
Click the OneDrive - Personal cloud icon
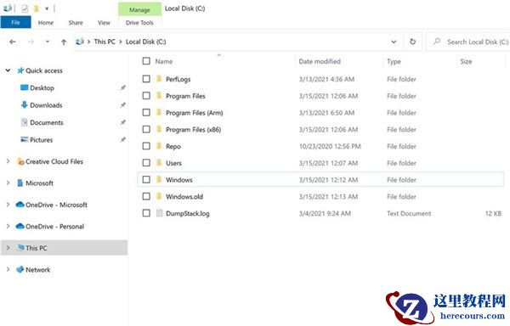coord(20,227)
